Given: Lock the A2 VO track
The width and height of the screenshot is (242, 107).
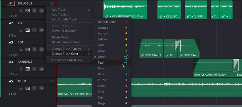Looking at the screenshot, I should coord(21,30).
